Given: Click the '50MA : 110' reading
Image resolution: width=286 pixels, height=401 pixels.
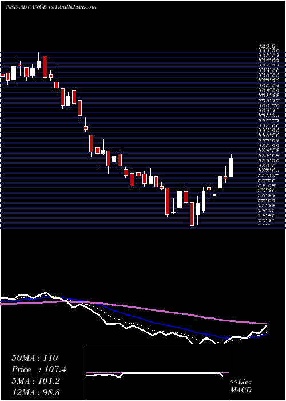Looking at the screenshot, I should click(35, 358).
